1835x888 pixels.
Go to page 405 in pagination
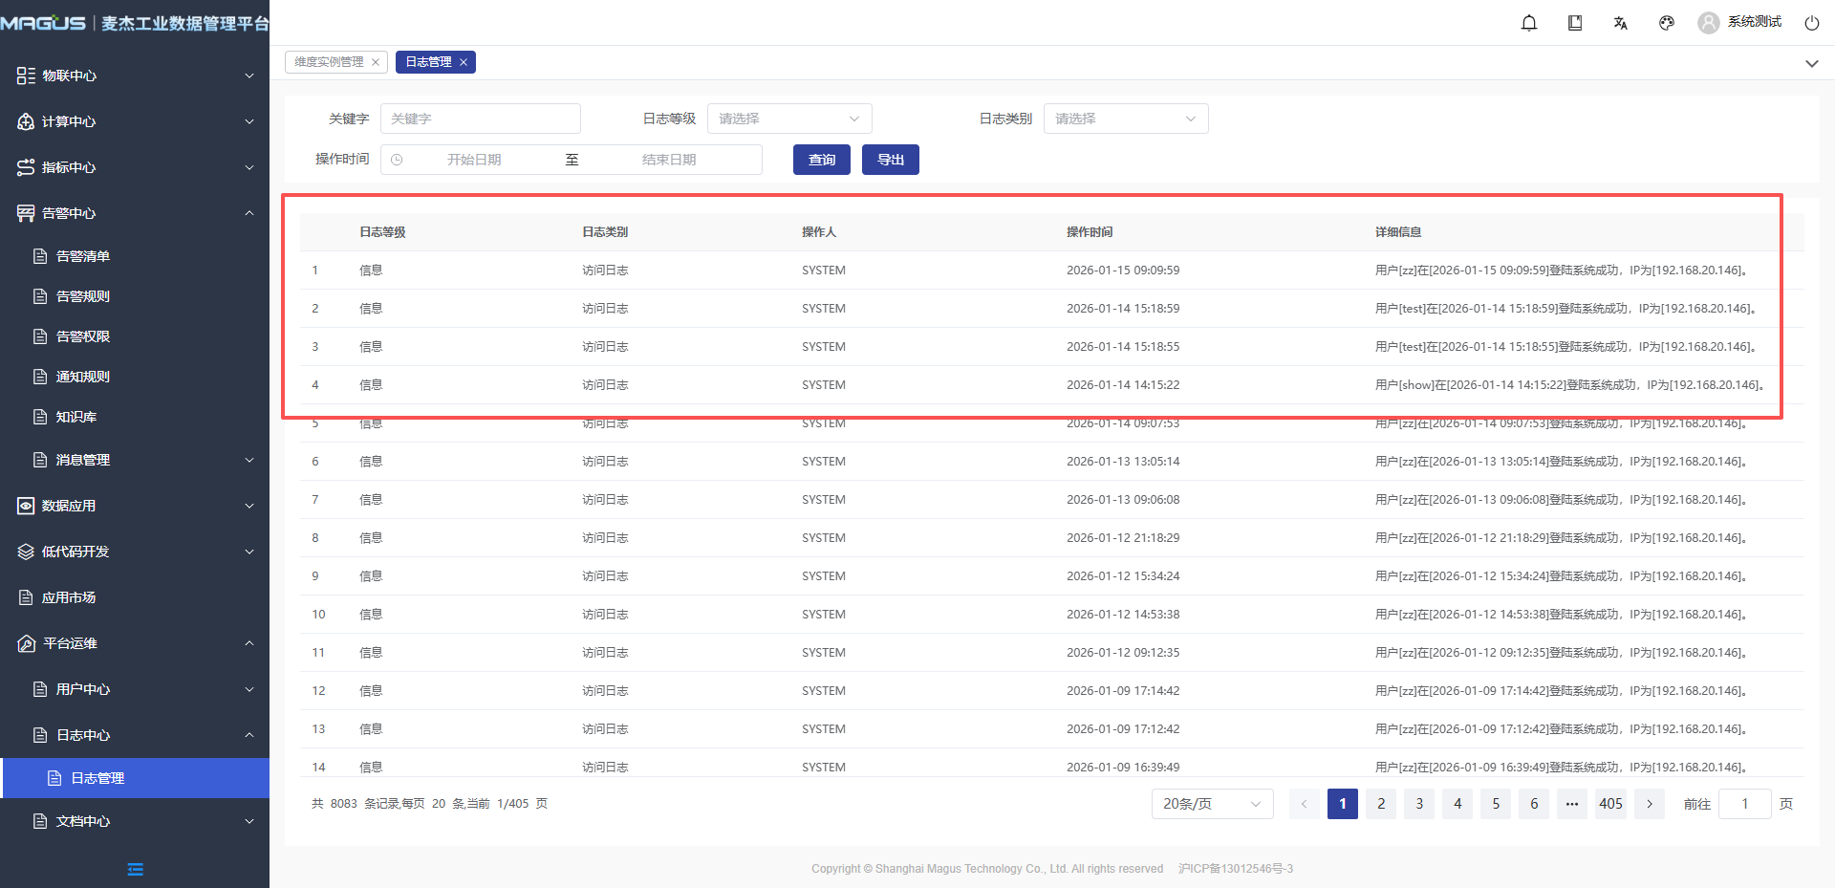pos(1610,804)
